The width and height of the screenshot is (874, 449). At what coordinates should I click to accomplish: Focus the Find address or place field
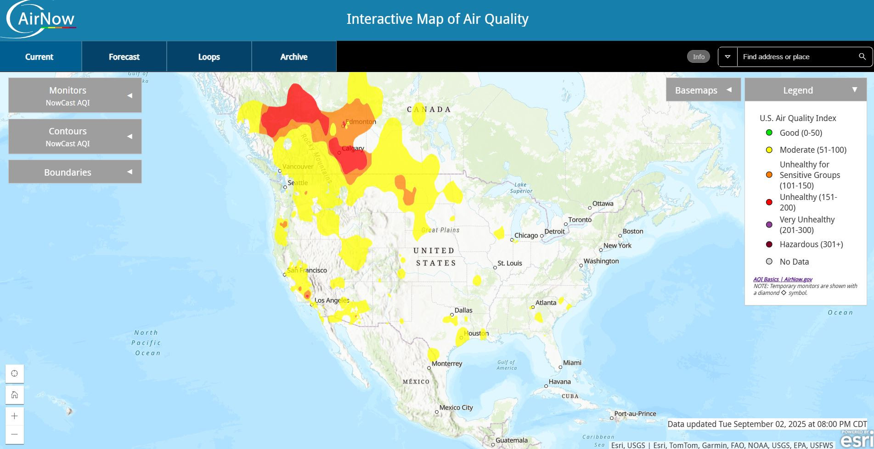tap(798, 57)
